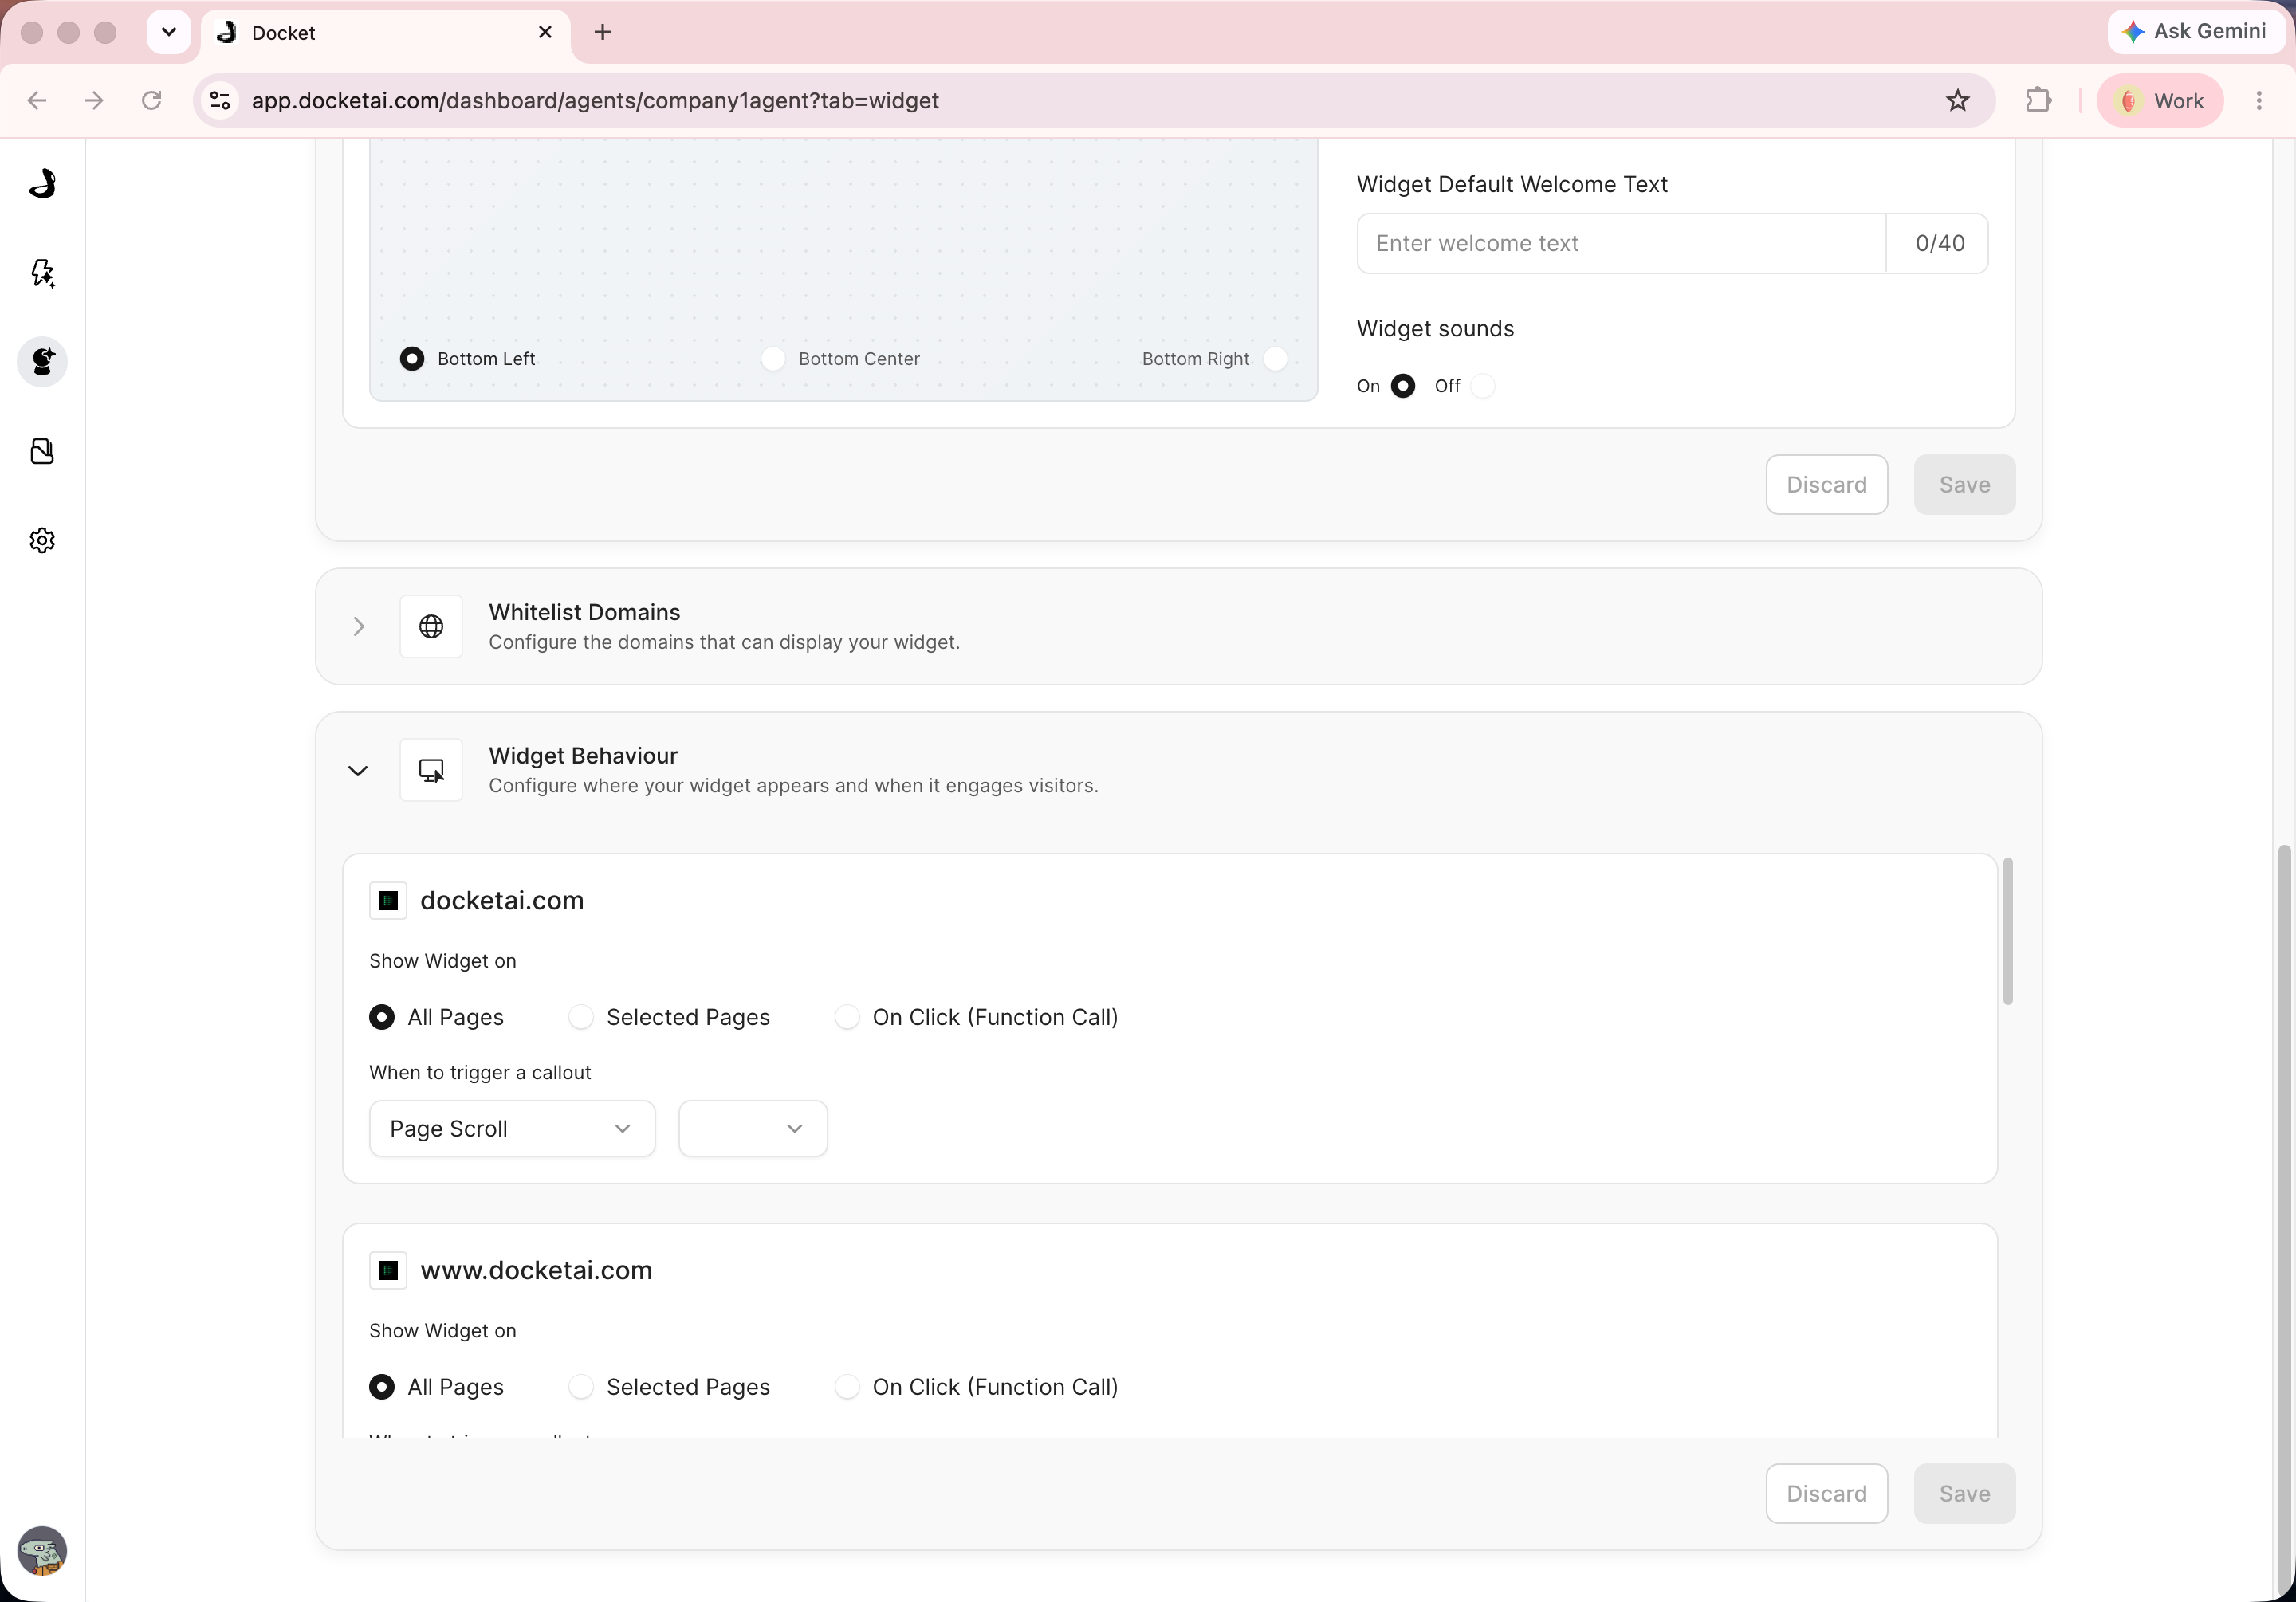Click the Ask Gemini button
Viewport: 2296px width, 1602px height.
[x=2195, y=31]
